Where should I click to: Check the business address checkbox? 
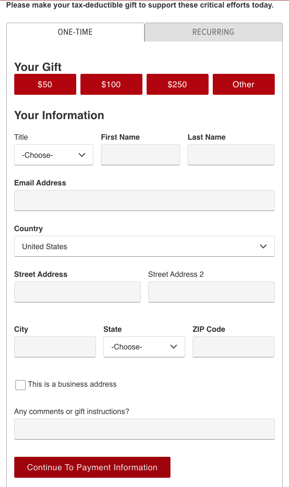tap(21, 385)
